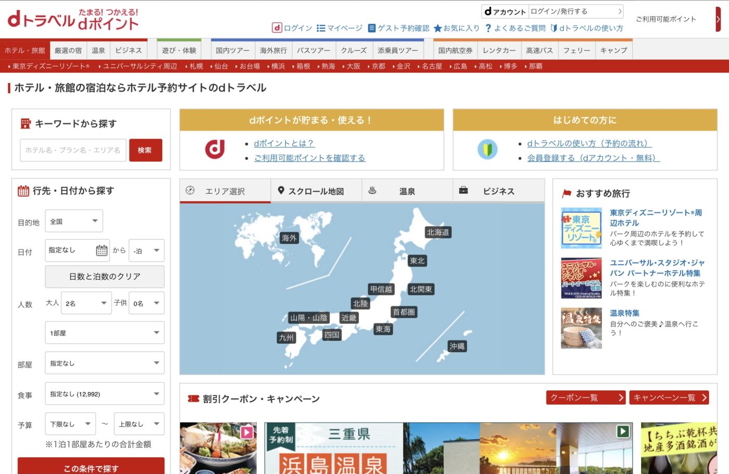
Task: Open dポイントとは？ link
Action: coord(284,143)
